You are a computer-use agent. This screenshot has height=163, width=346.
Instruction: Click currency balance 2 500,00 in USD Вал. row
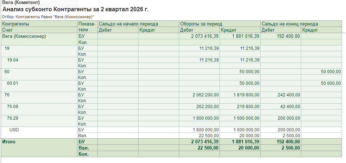point(291,135)
